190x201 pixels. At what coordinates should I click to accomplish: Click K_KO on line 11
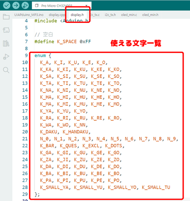(114, 69)
